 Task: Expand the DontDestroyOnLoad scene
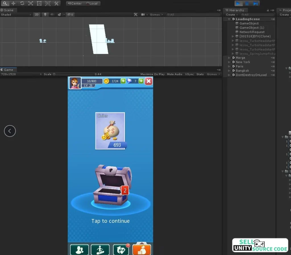click(229, 75)
